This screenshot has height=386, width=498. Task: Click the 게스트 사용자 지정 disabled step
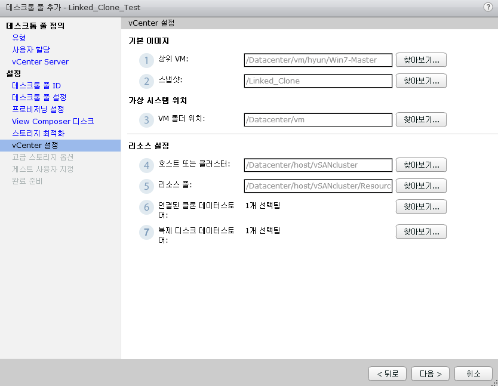coord(42,169)
